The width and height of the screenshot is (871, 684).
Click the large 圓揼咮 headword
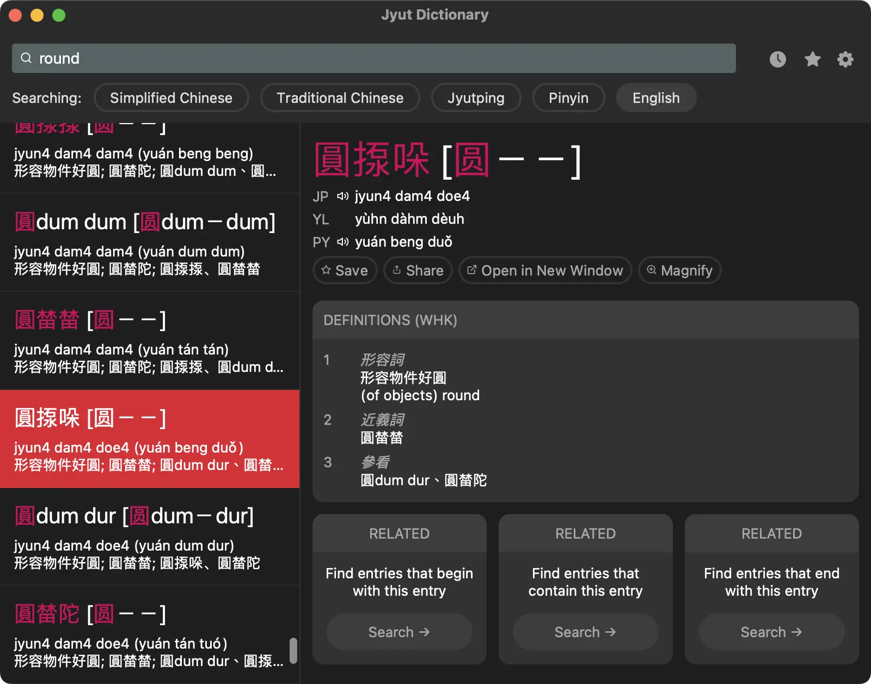372,160
